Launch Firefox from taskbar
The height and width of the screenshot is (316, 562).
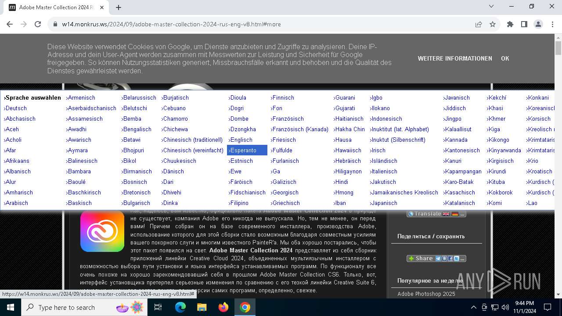[223, 307]
